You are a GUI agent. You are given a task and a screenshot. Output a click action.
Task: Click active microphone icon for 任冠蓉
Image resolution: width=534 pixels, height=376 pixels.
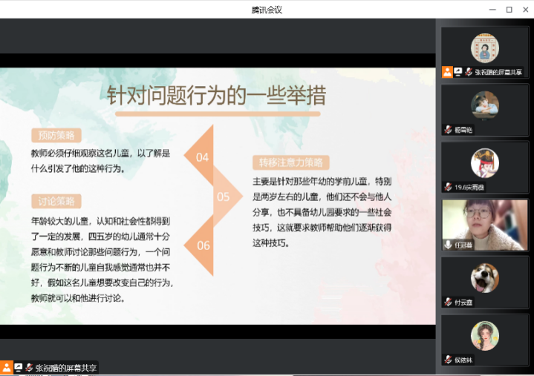[448, 244]
